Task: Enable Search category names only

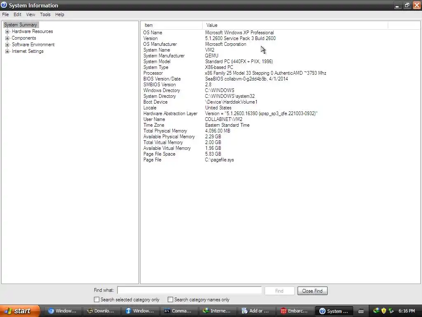Action: tap(170, 300)
